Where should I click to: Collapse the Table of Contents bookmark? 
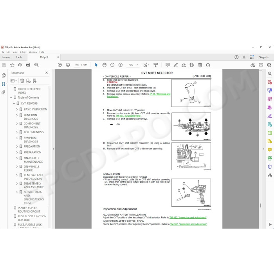[x=11, y=97]
